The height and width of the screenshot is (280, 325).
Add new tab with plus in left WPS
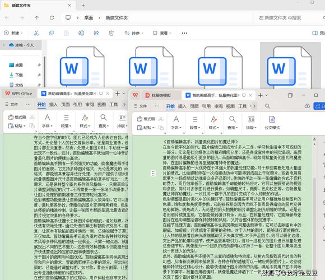pos(118,94)
